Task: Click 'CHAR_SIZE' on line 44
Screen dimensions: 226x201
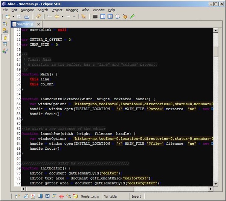Action: coord(39,45)
